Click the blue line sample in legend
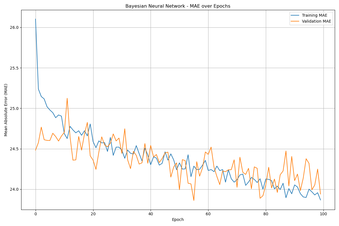339x226 pixels. click(295, 16)
